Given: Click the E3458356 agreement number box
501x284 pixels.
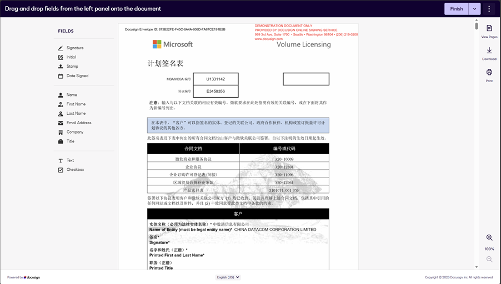Looking at the screenshot, I should 216,92.
